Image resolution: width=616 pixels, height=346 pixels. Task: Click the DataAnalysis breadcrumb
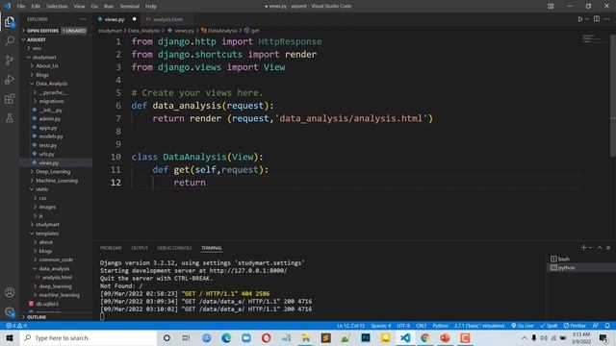pos(219,31)
